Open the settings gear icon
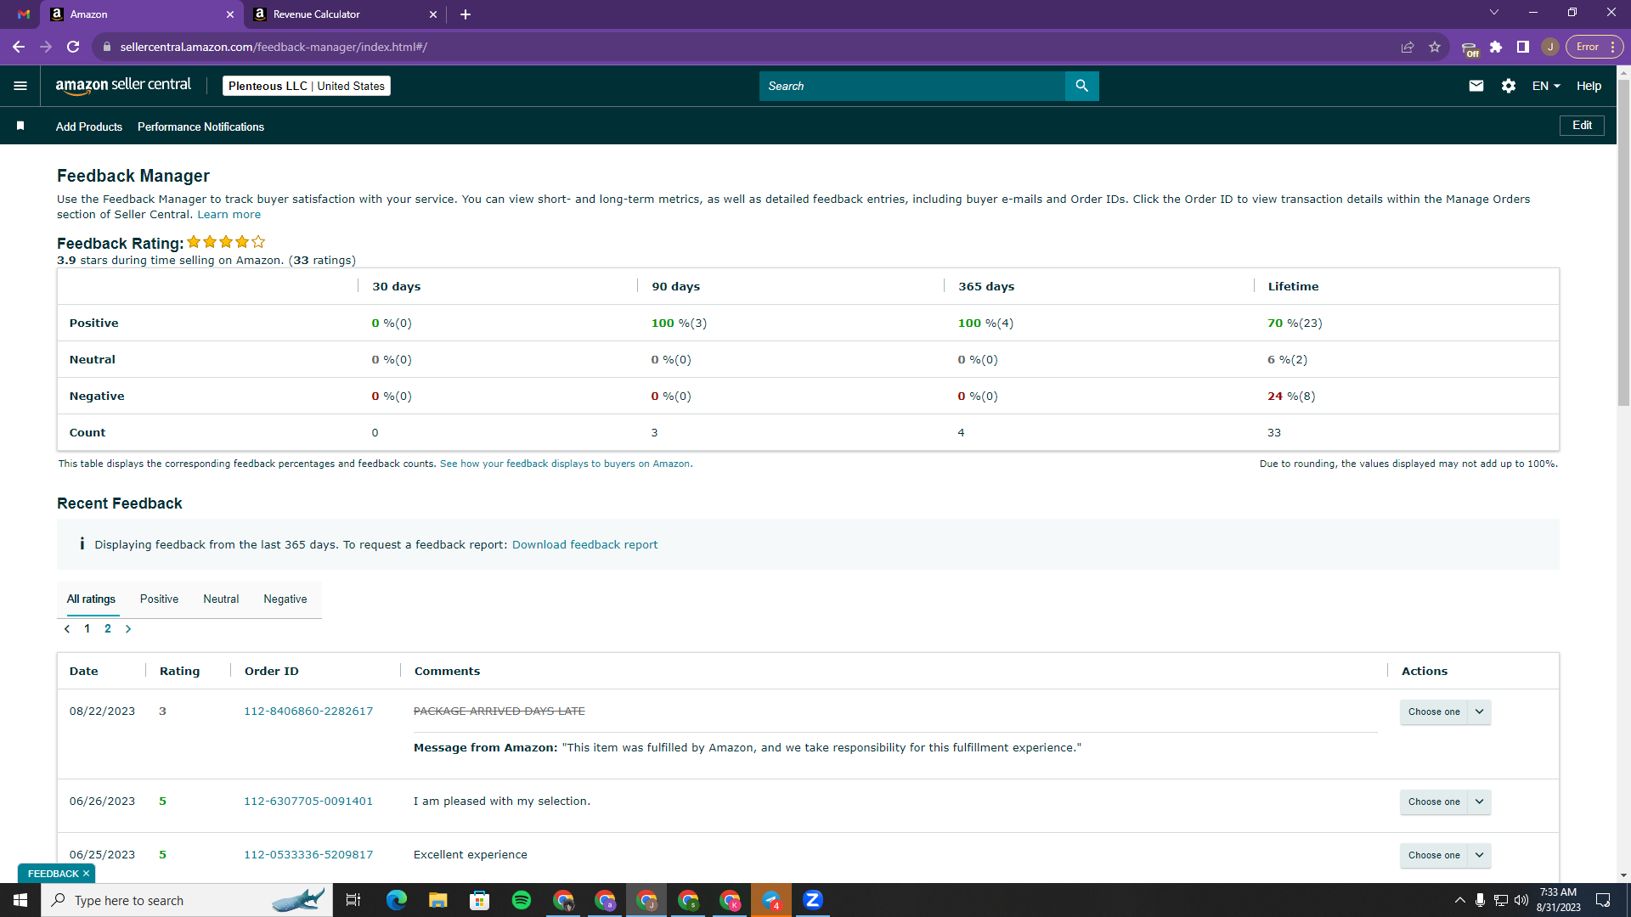 pos(1509,86)
